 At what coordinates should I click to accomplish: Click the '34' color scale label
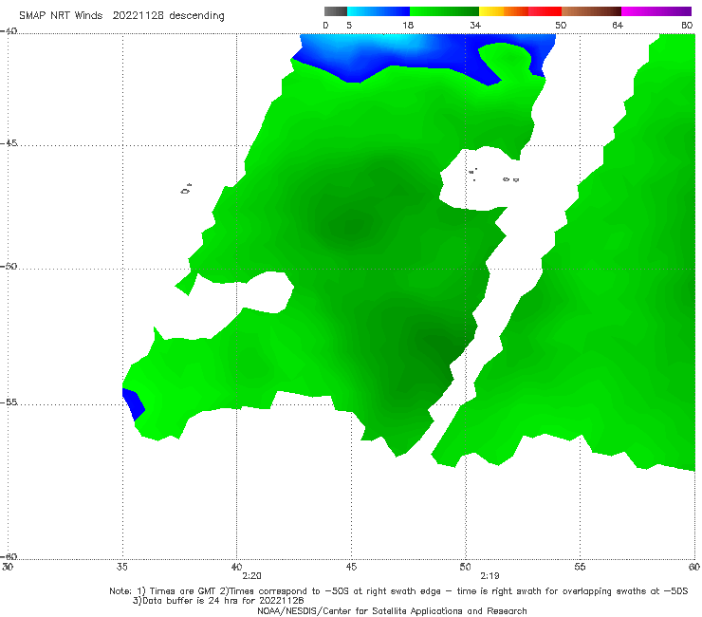tap(475, 26)
